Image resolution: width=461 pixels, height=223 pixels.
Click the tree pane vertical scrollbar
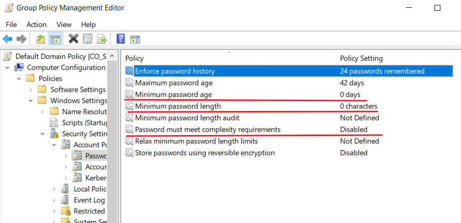coord(112,139)
